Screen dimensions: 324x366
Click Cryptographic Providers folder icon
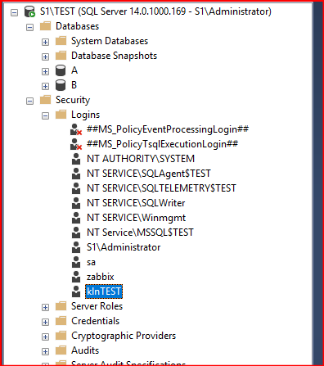coord(61,336)
